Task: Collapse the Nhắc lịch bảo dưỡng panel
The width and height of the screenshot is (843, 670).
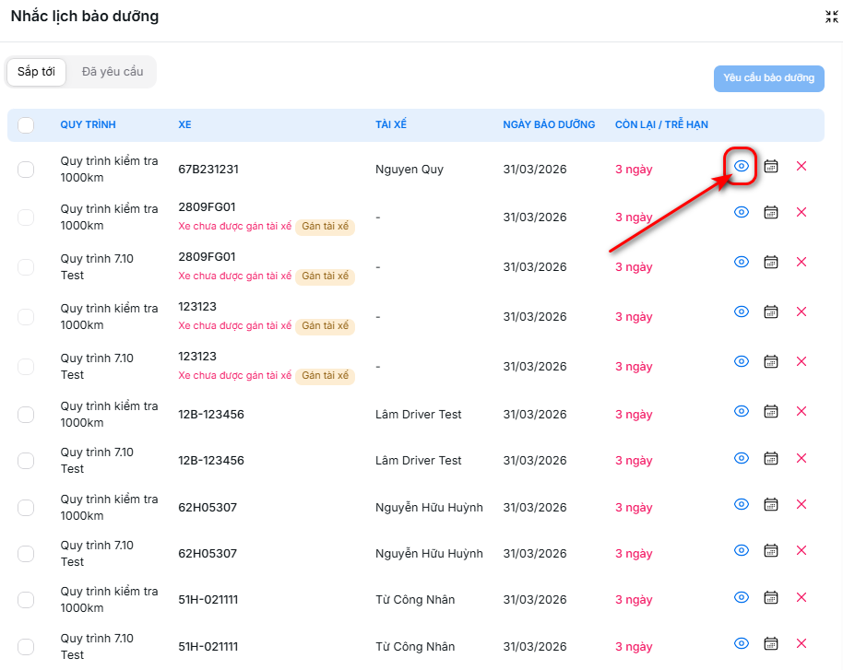Action: point(831,17)
